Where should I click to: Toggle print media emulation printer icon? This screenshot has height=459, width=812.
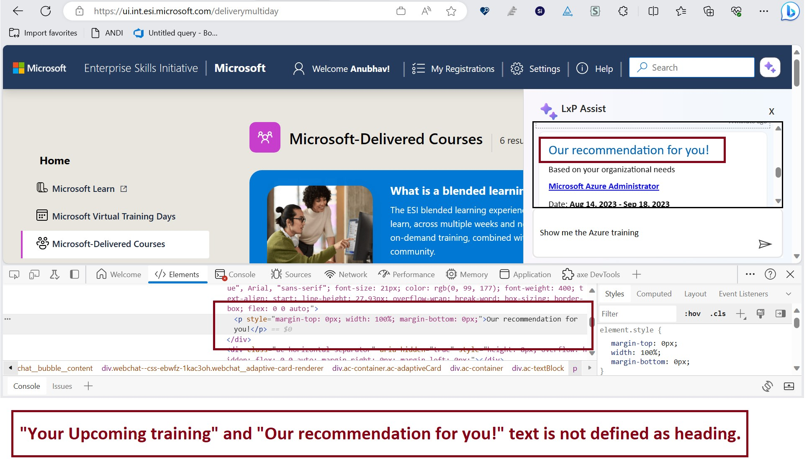[761, 314]
